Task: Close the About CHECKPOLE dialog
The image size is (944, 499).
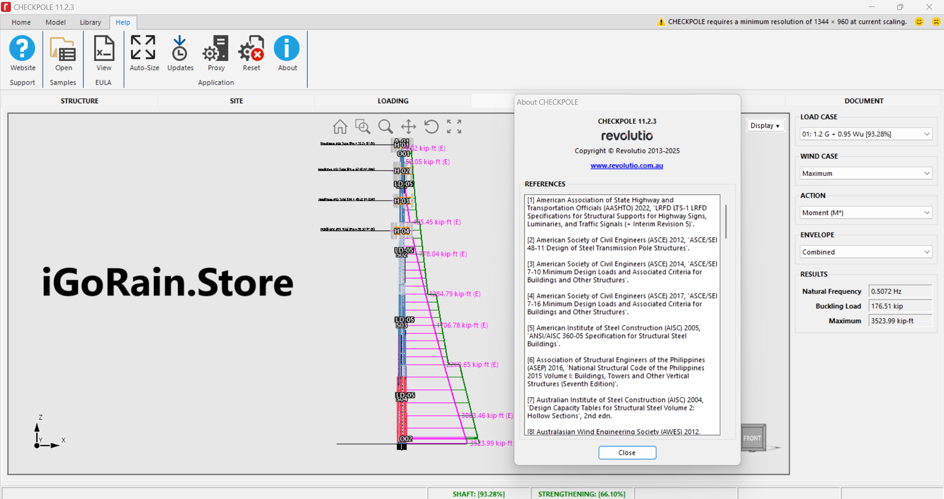Action: (x=627, y=452)
